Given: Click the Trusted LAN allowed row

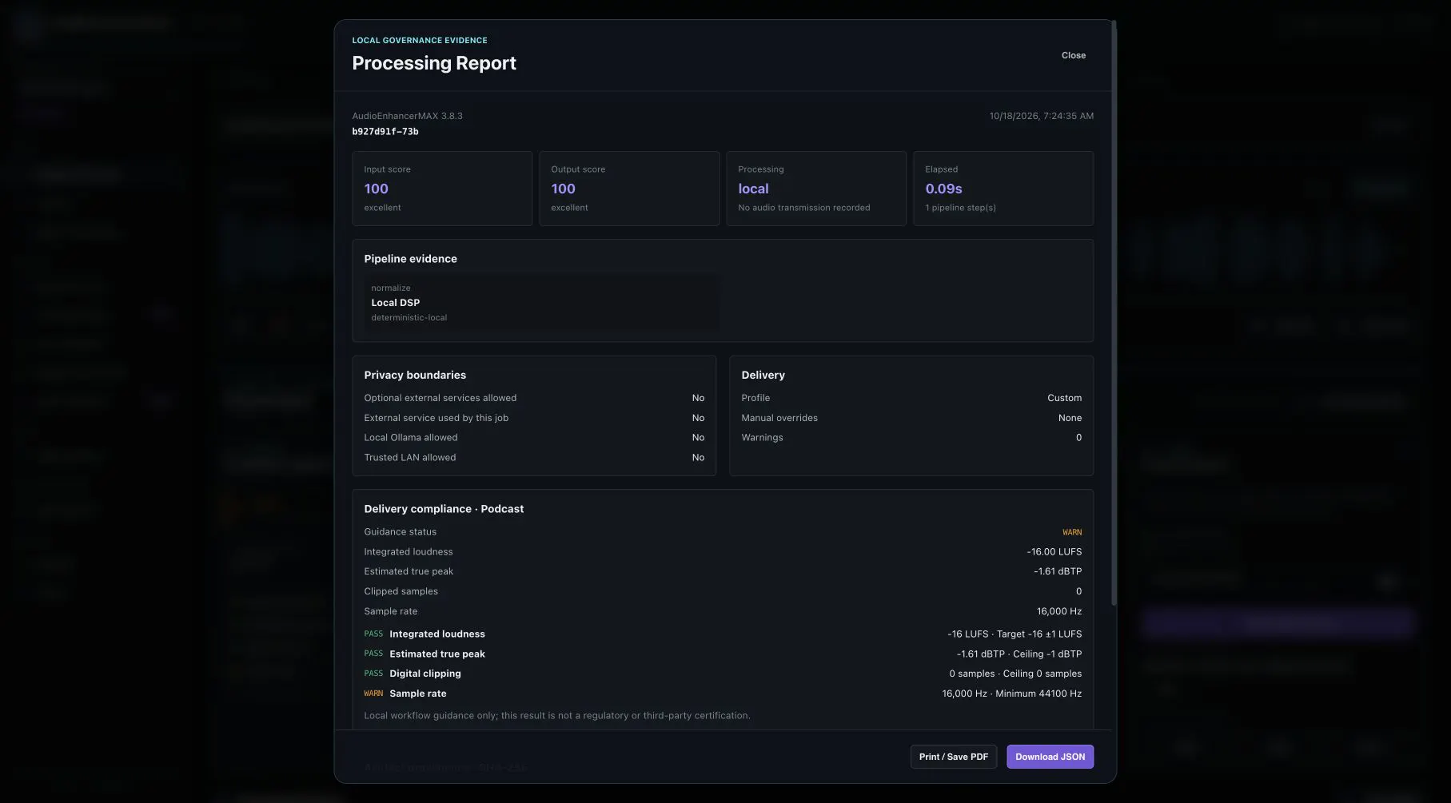Looking at the screenshot, I should pyautogui.click(x=534, y=458).
